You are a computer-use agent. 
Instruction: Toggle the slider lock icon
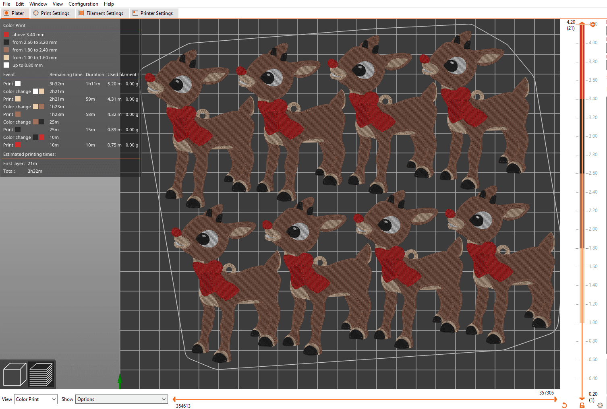click(582, 405)
